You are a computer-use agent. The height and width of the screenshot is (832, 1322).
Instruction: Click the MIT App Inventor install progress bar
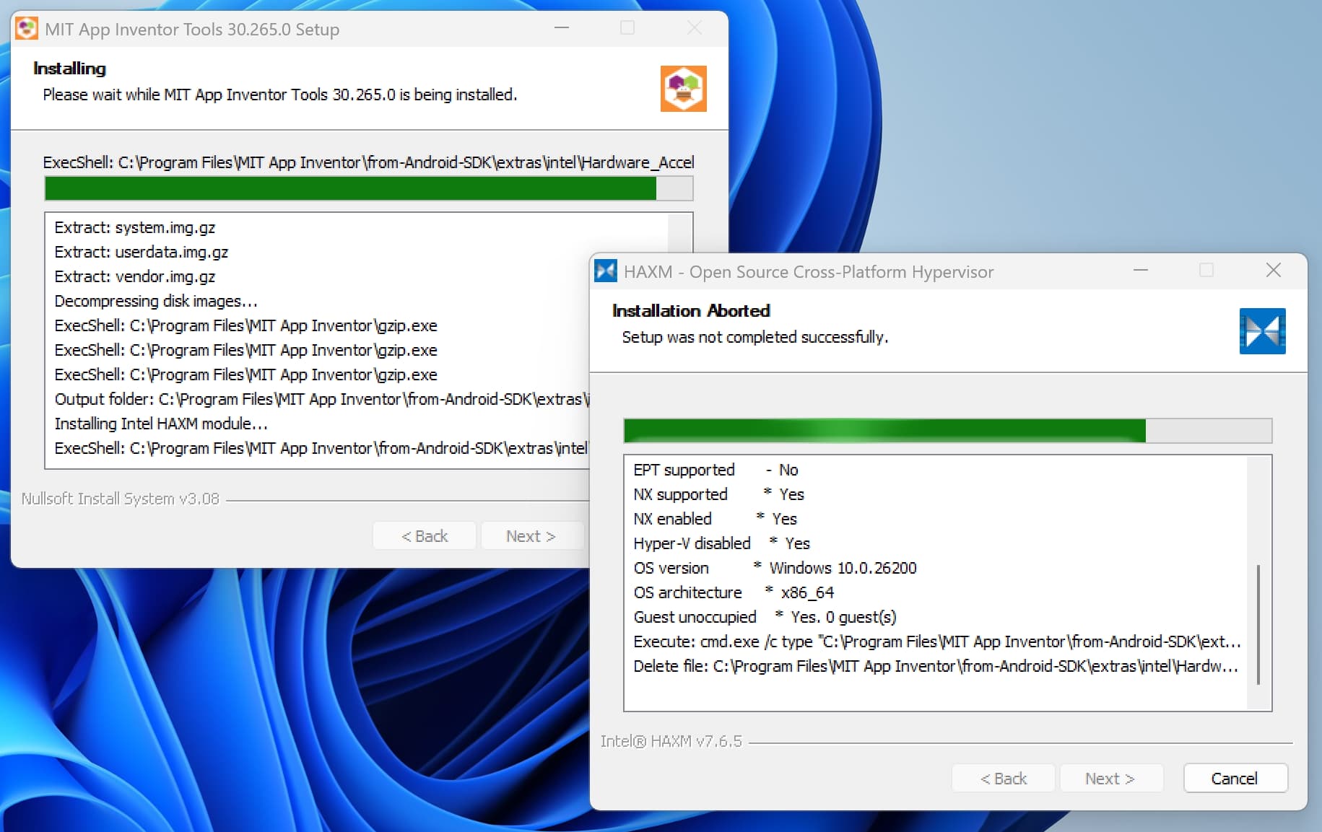coord(368,189)
